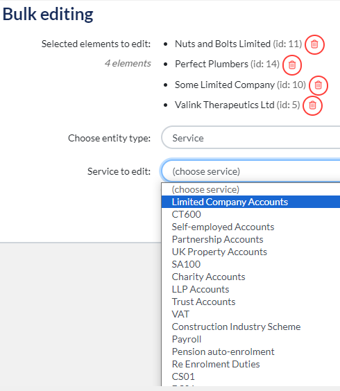The width and height of the screenshot is (340, 391).
Task: Pick Pension auto-enrolment option
Action: point(250,351)
